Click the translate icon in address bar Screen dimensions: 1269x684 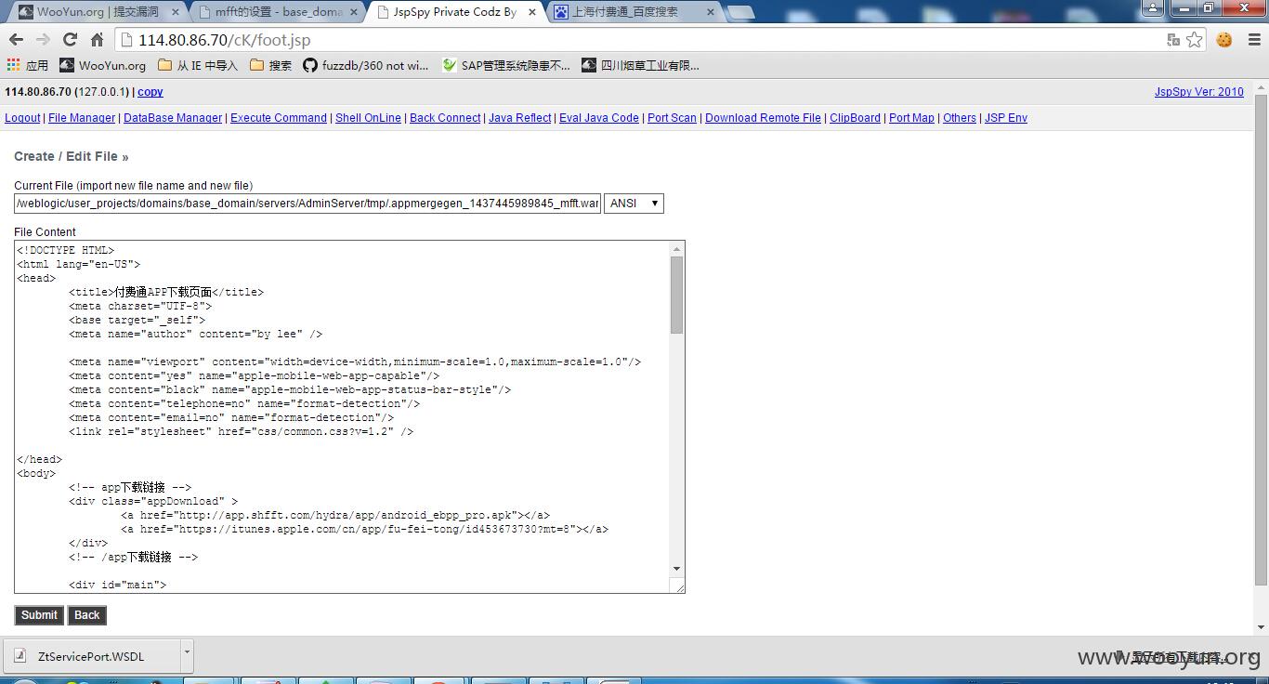(1173, 40)
